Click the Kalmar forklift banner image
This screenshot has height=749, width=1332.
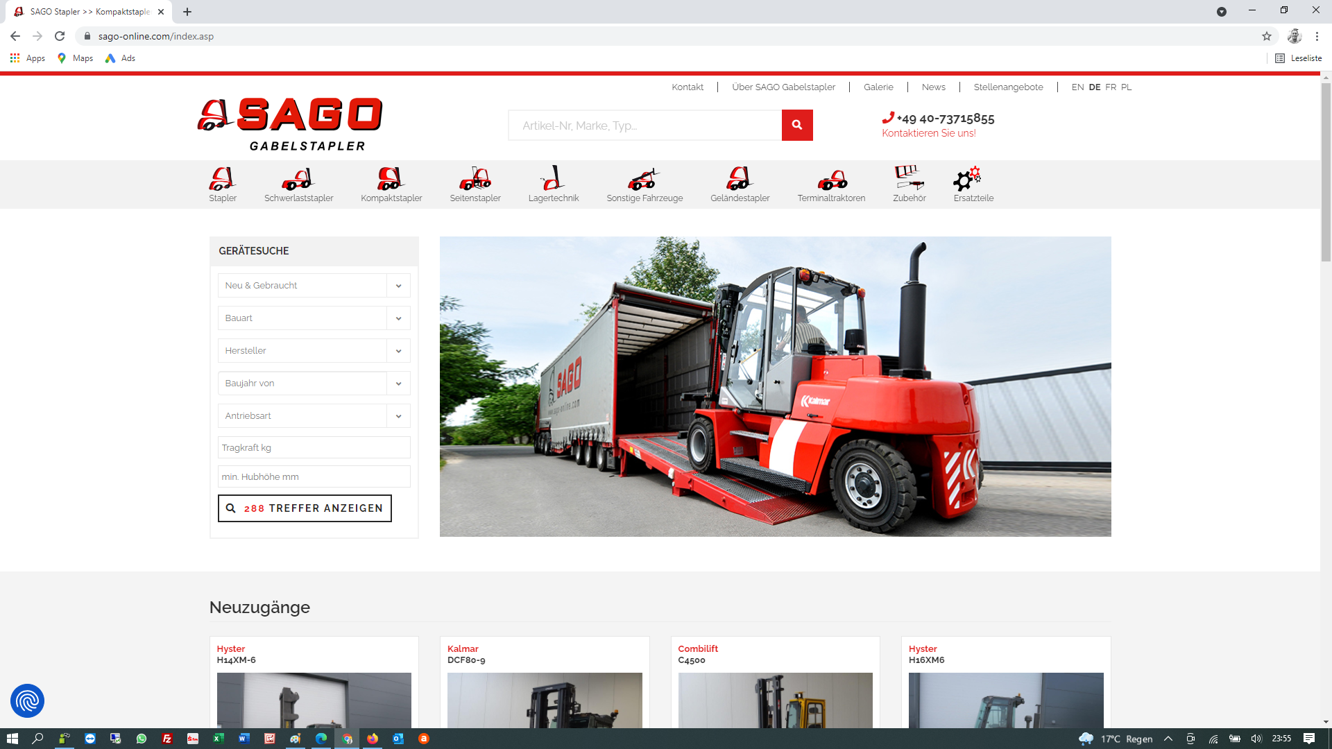click(775, 386)
